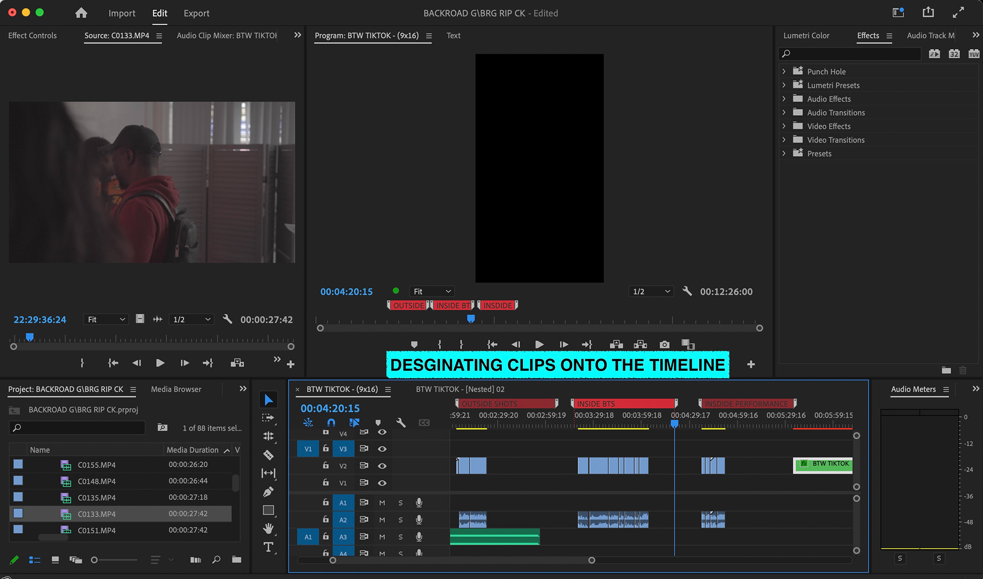The width and height of the screenshot is (983, 579).
Task: Select the Track Select Forward tool
Action: 268,418
